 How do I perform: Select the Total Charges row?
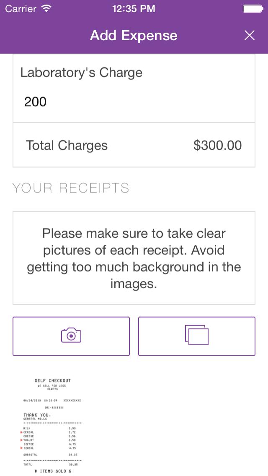tap(134, 145)
